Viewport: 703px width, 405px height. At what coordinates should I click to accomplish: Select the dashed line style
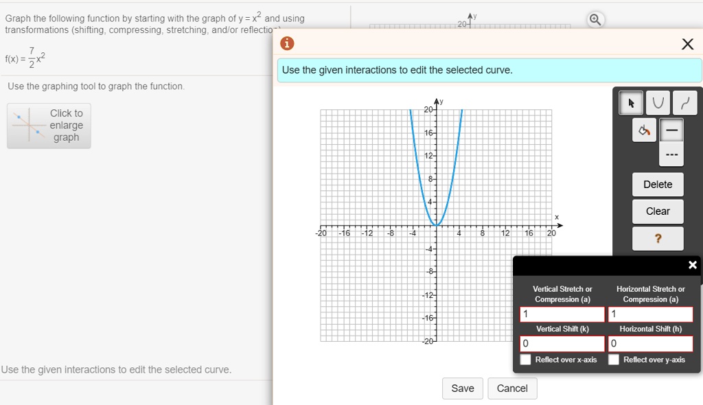(x=671, y=154)
